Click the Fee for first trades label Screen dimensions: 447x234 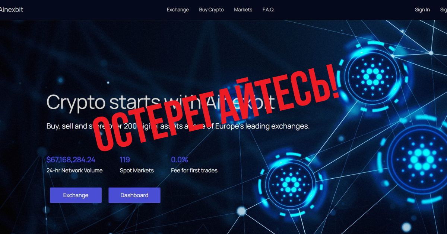tap(194, 170)
